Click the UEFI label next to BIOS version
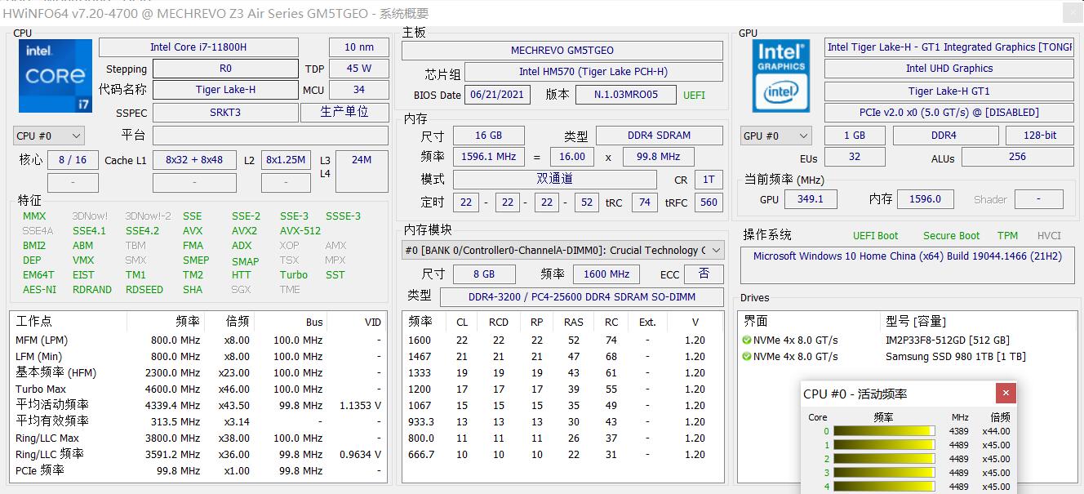 click(x=694, y=95)
